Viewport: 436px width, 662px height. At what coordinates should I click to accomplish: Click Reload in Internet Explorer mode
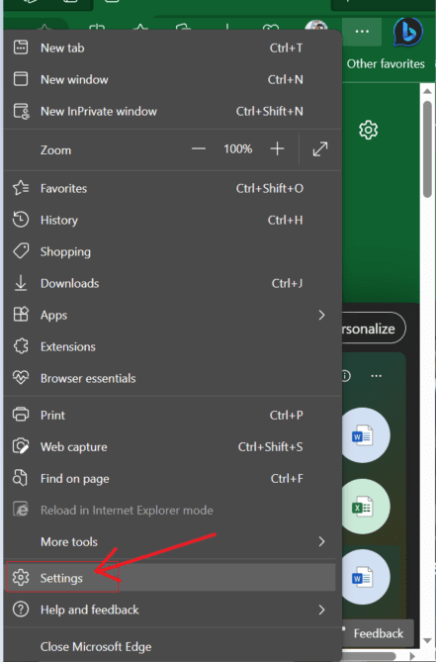(172, 510)
